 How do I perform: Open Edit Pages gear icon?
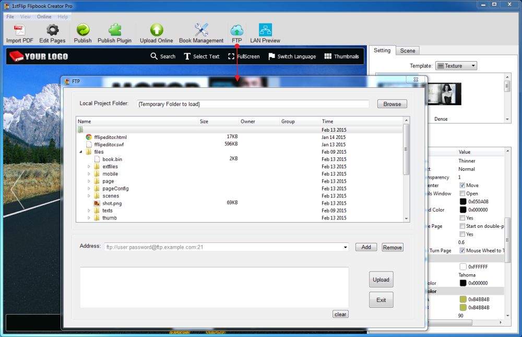click(x=52, y=30)
